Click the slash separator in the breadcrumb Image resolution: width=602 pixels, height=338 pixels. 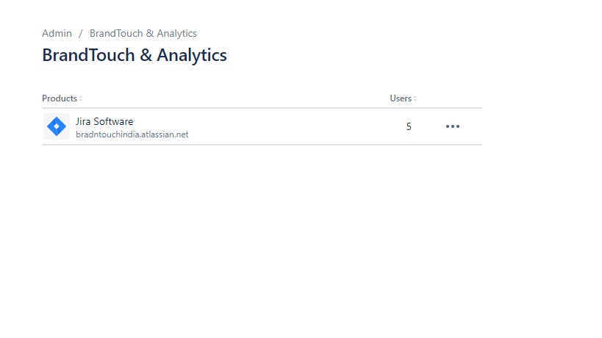pos(81,33)
